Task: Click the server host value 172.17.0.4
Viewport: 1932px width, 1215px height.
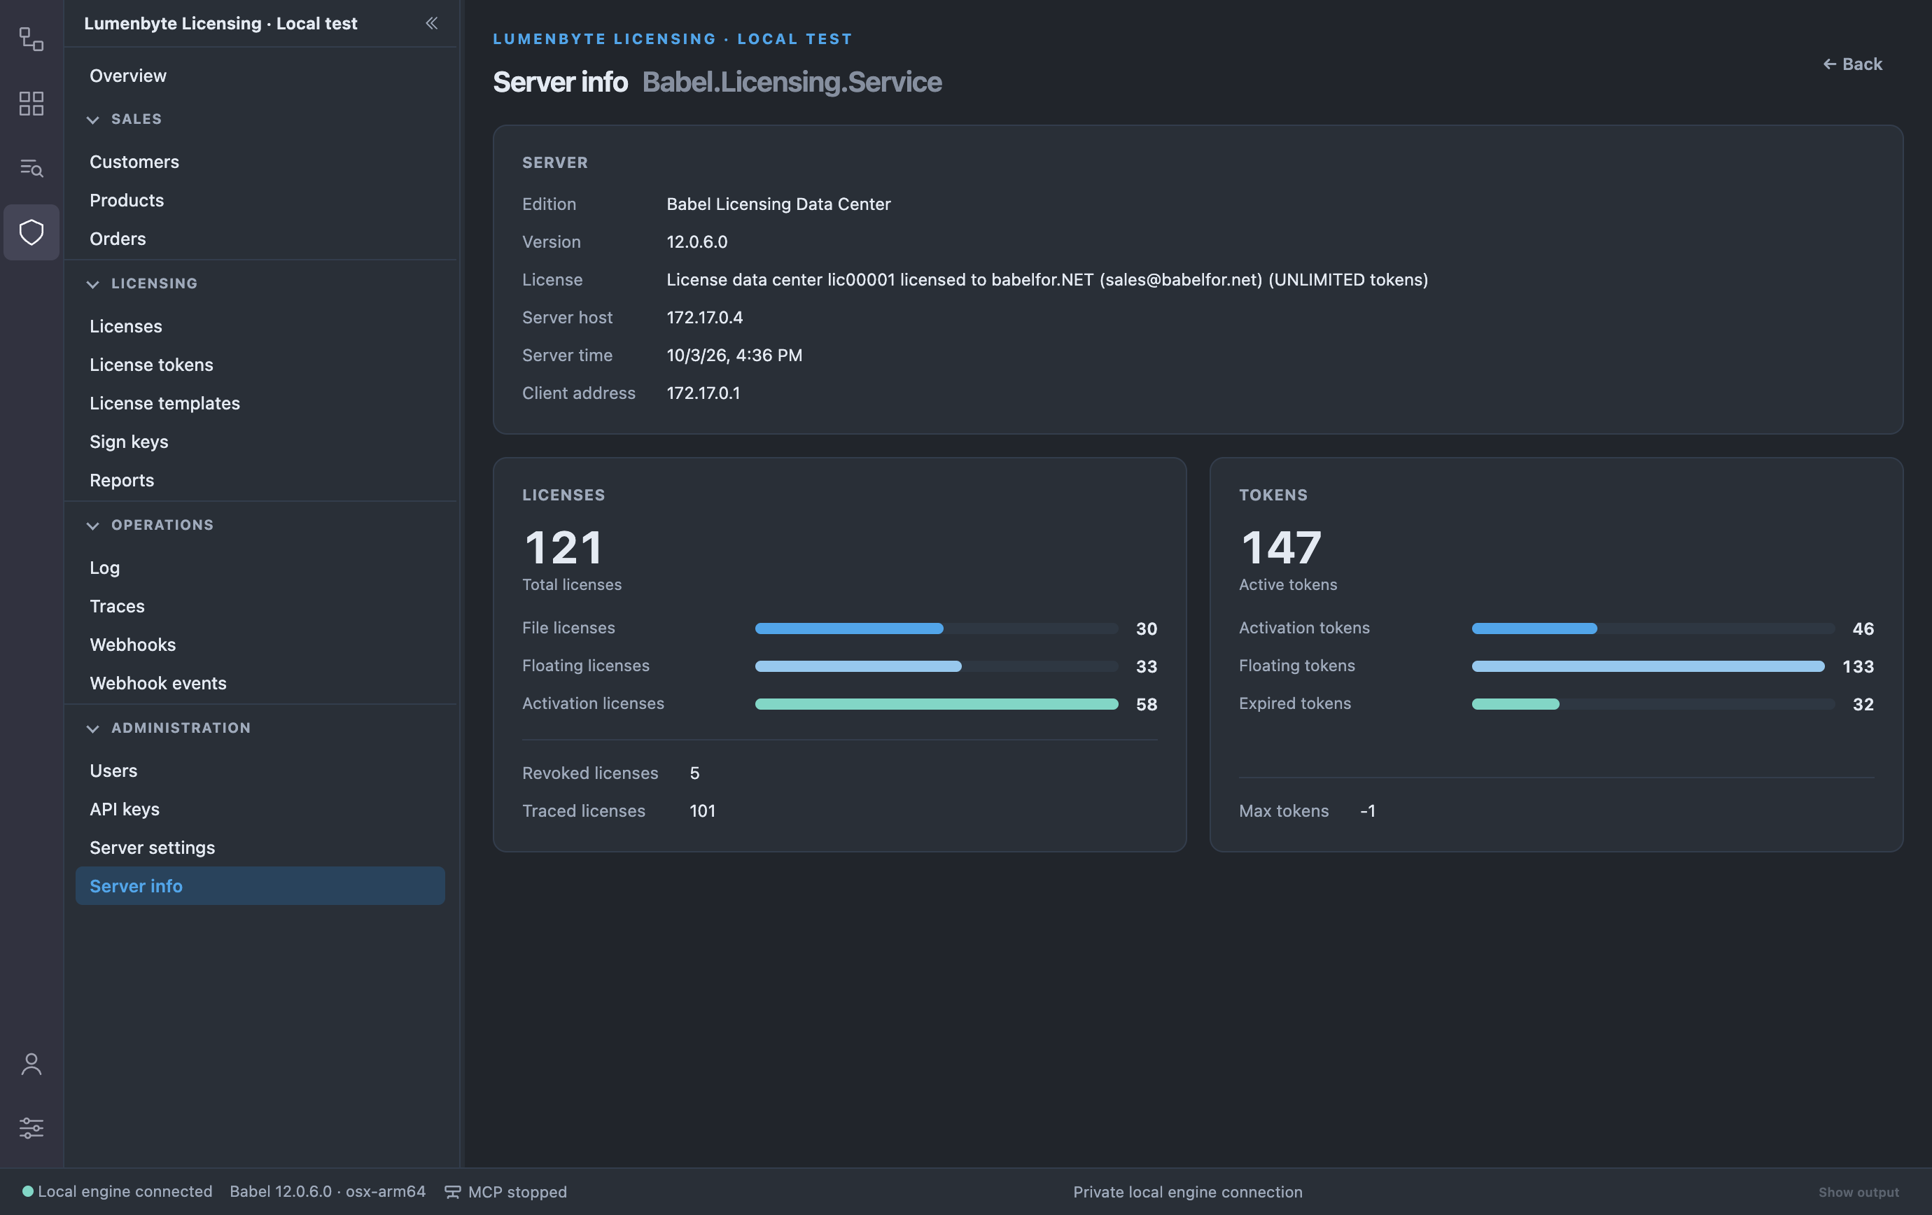Action: [704, 318]
